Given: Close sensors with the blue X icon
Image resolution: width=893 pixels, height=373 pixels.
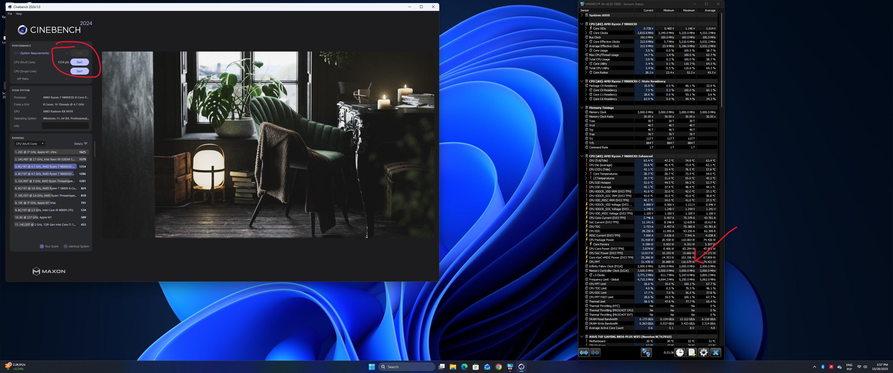Looking at the screenshot, I should (x=715, y=353).
